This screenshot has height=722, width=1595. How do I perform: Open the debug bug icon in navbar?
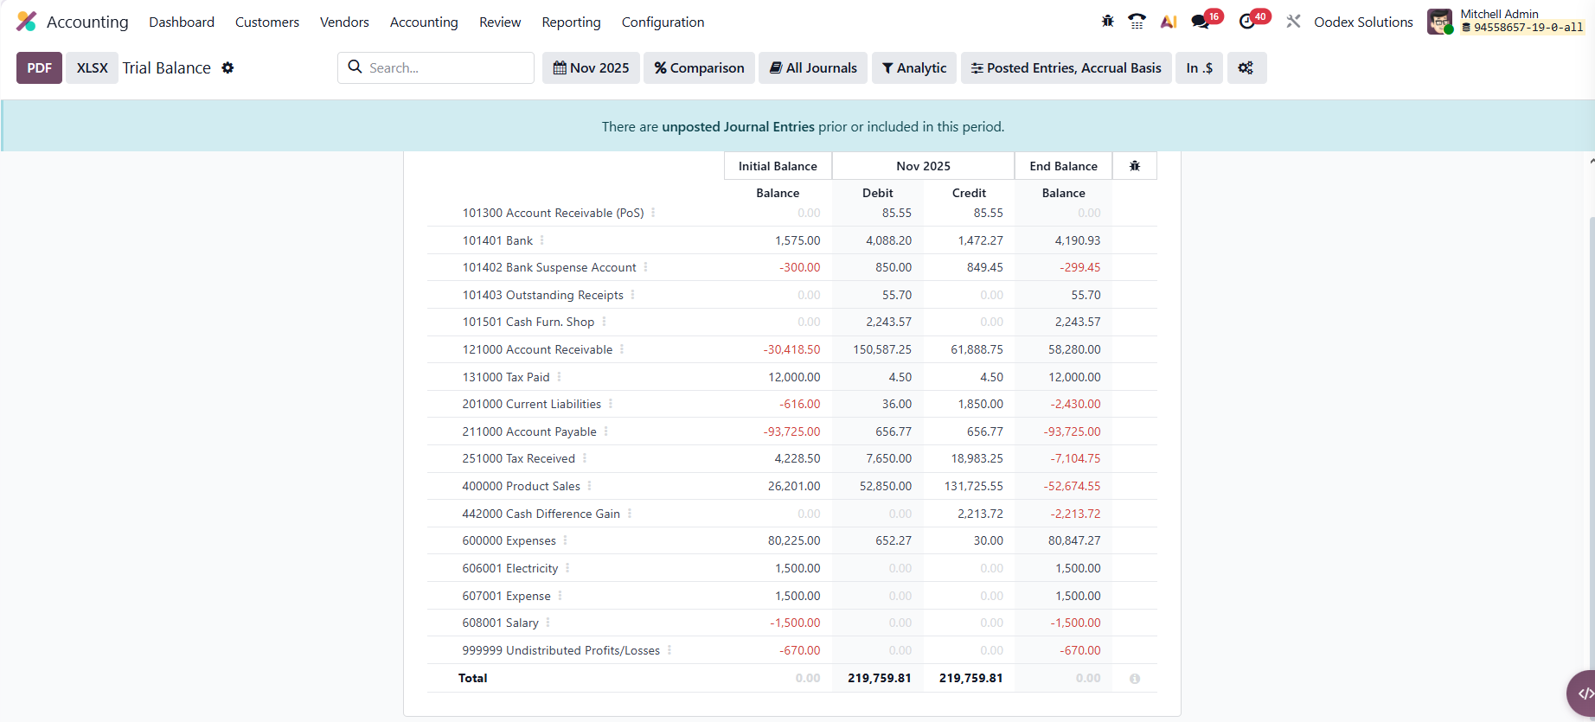[1108, 22]
